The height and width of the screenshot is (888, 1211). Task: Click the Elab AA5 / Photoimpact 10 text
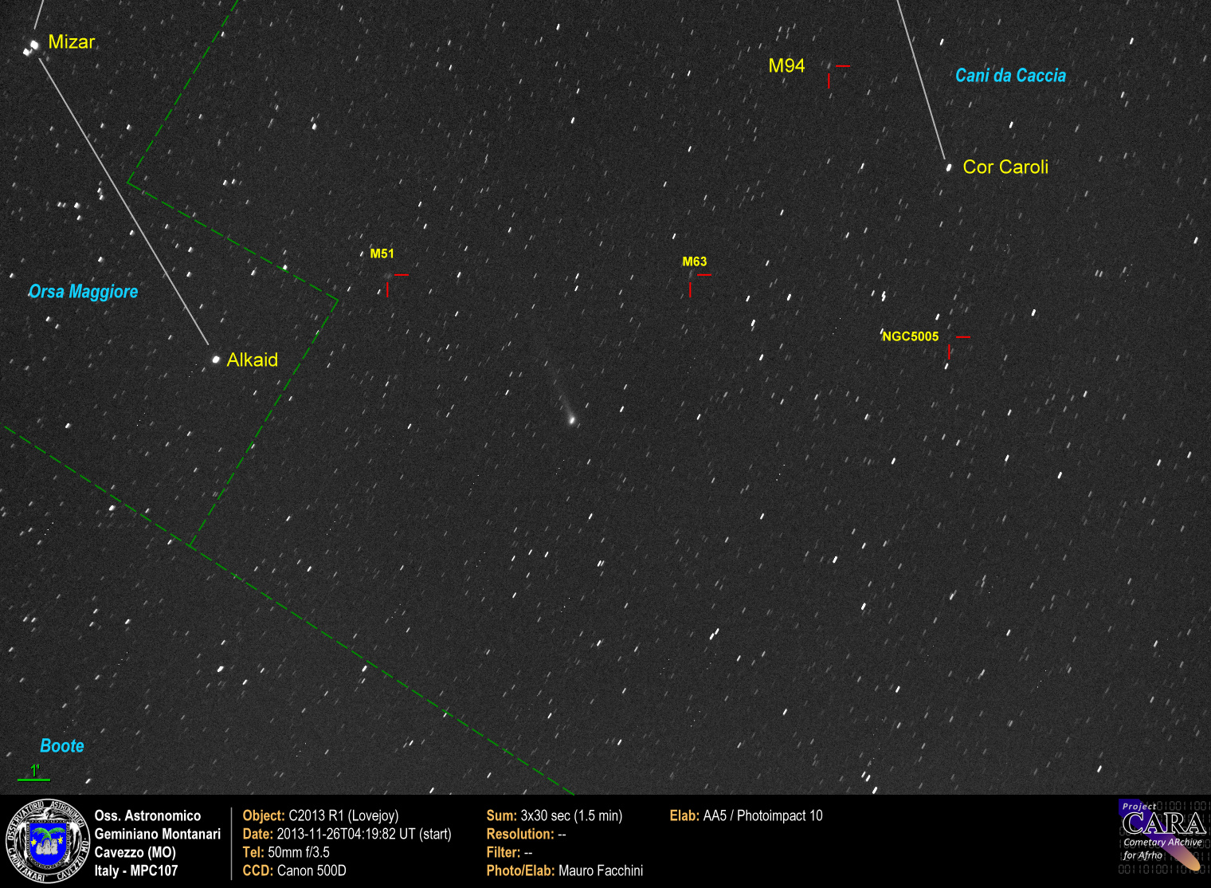tap(746, 815)
